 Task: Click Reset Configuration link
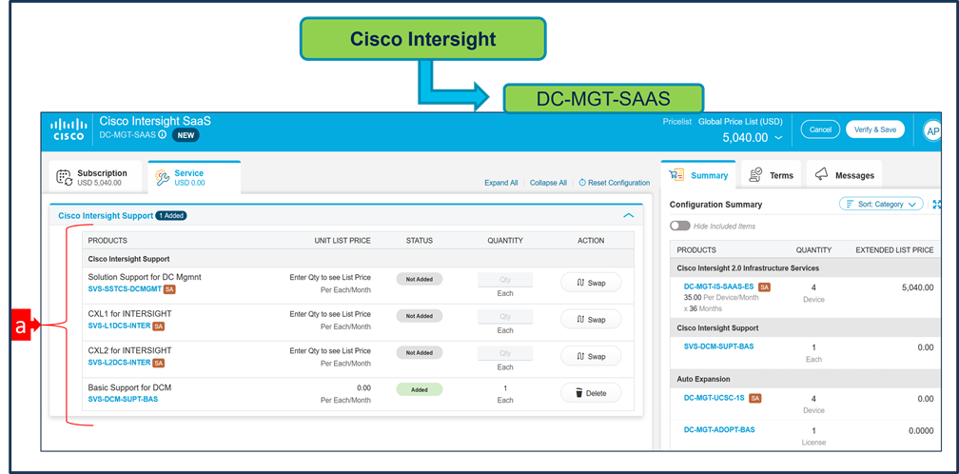pyautogui.click(x=614, y=183)
